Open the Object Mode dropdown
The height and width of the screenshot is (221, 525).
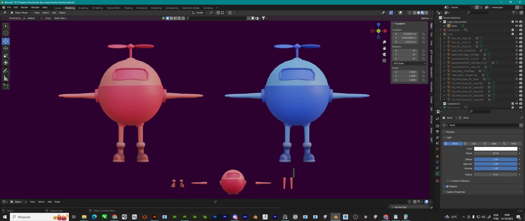pos(21,13)
